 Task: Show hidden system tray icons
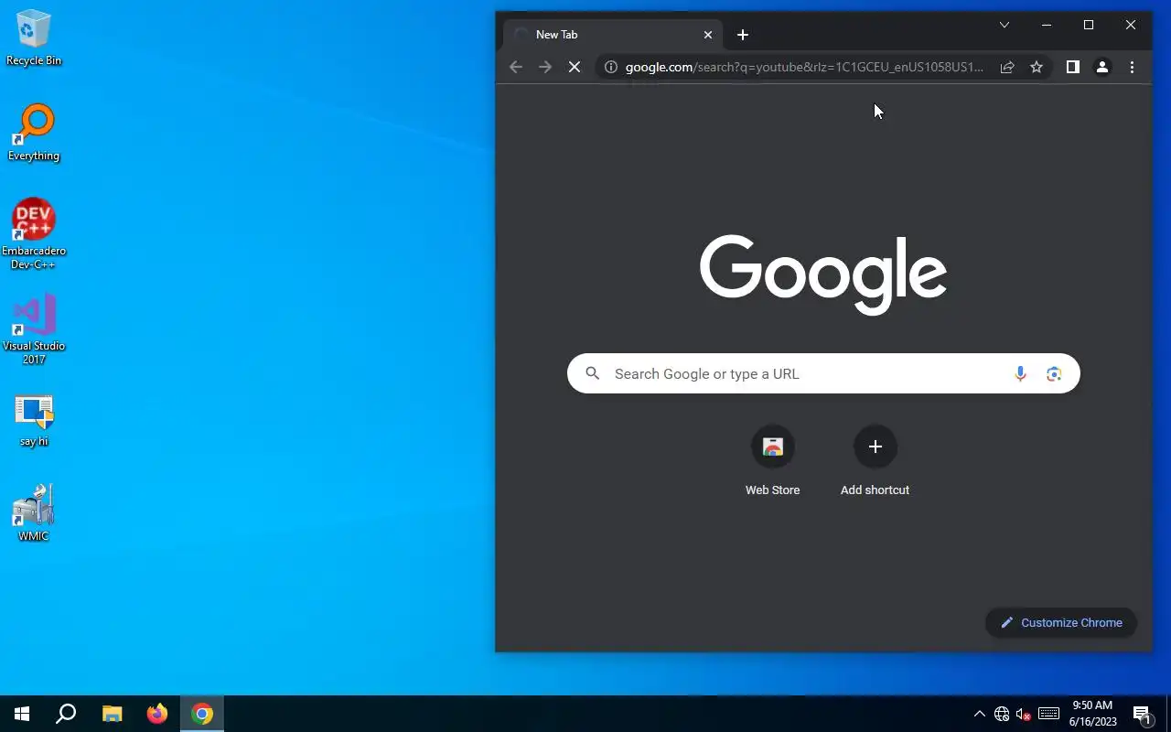[979, 714]
